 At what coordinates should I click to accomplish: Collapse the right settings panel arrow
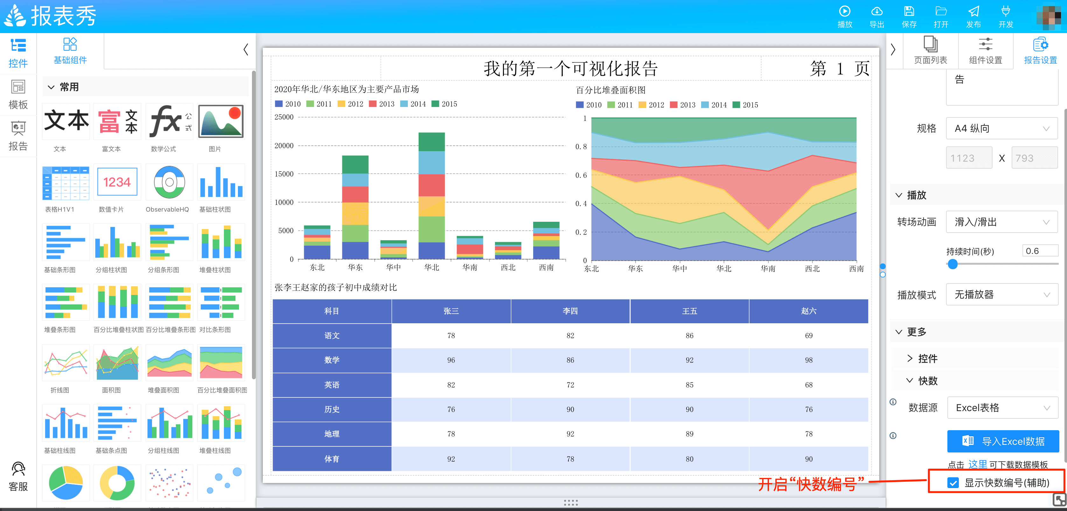(x=893, y=50)
